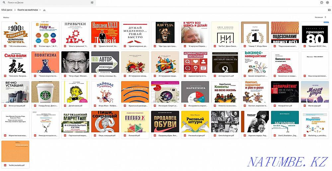The image size is (332, 171).
Task: Select the Автор, ножницы cover thumbnail
Action: (105, 62)
